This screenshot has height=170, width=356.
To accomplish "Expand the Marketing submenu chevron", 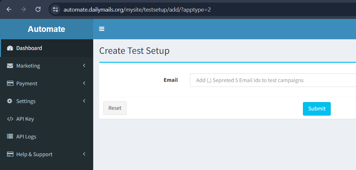I will pos(84,66).
